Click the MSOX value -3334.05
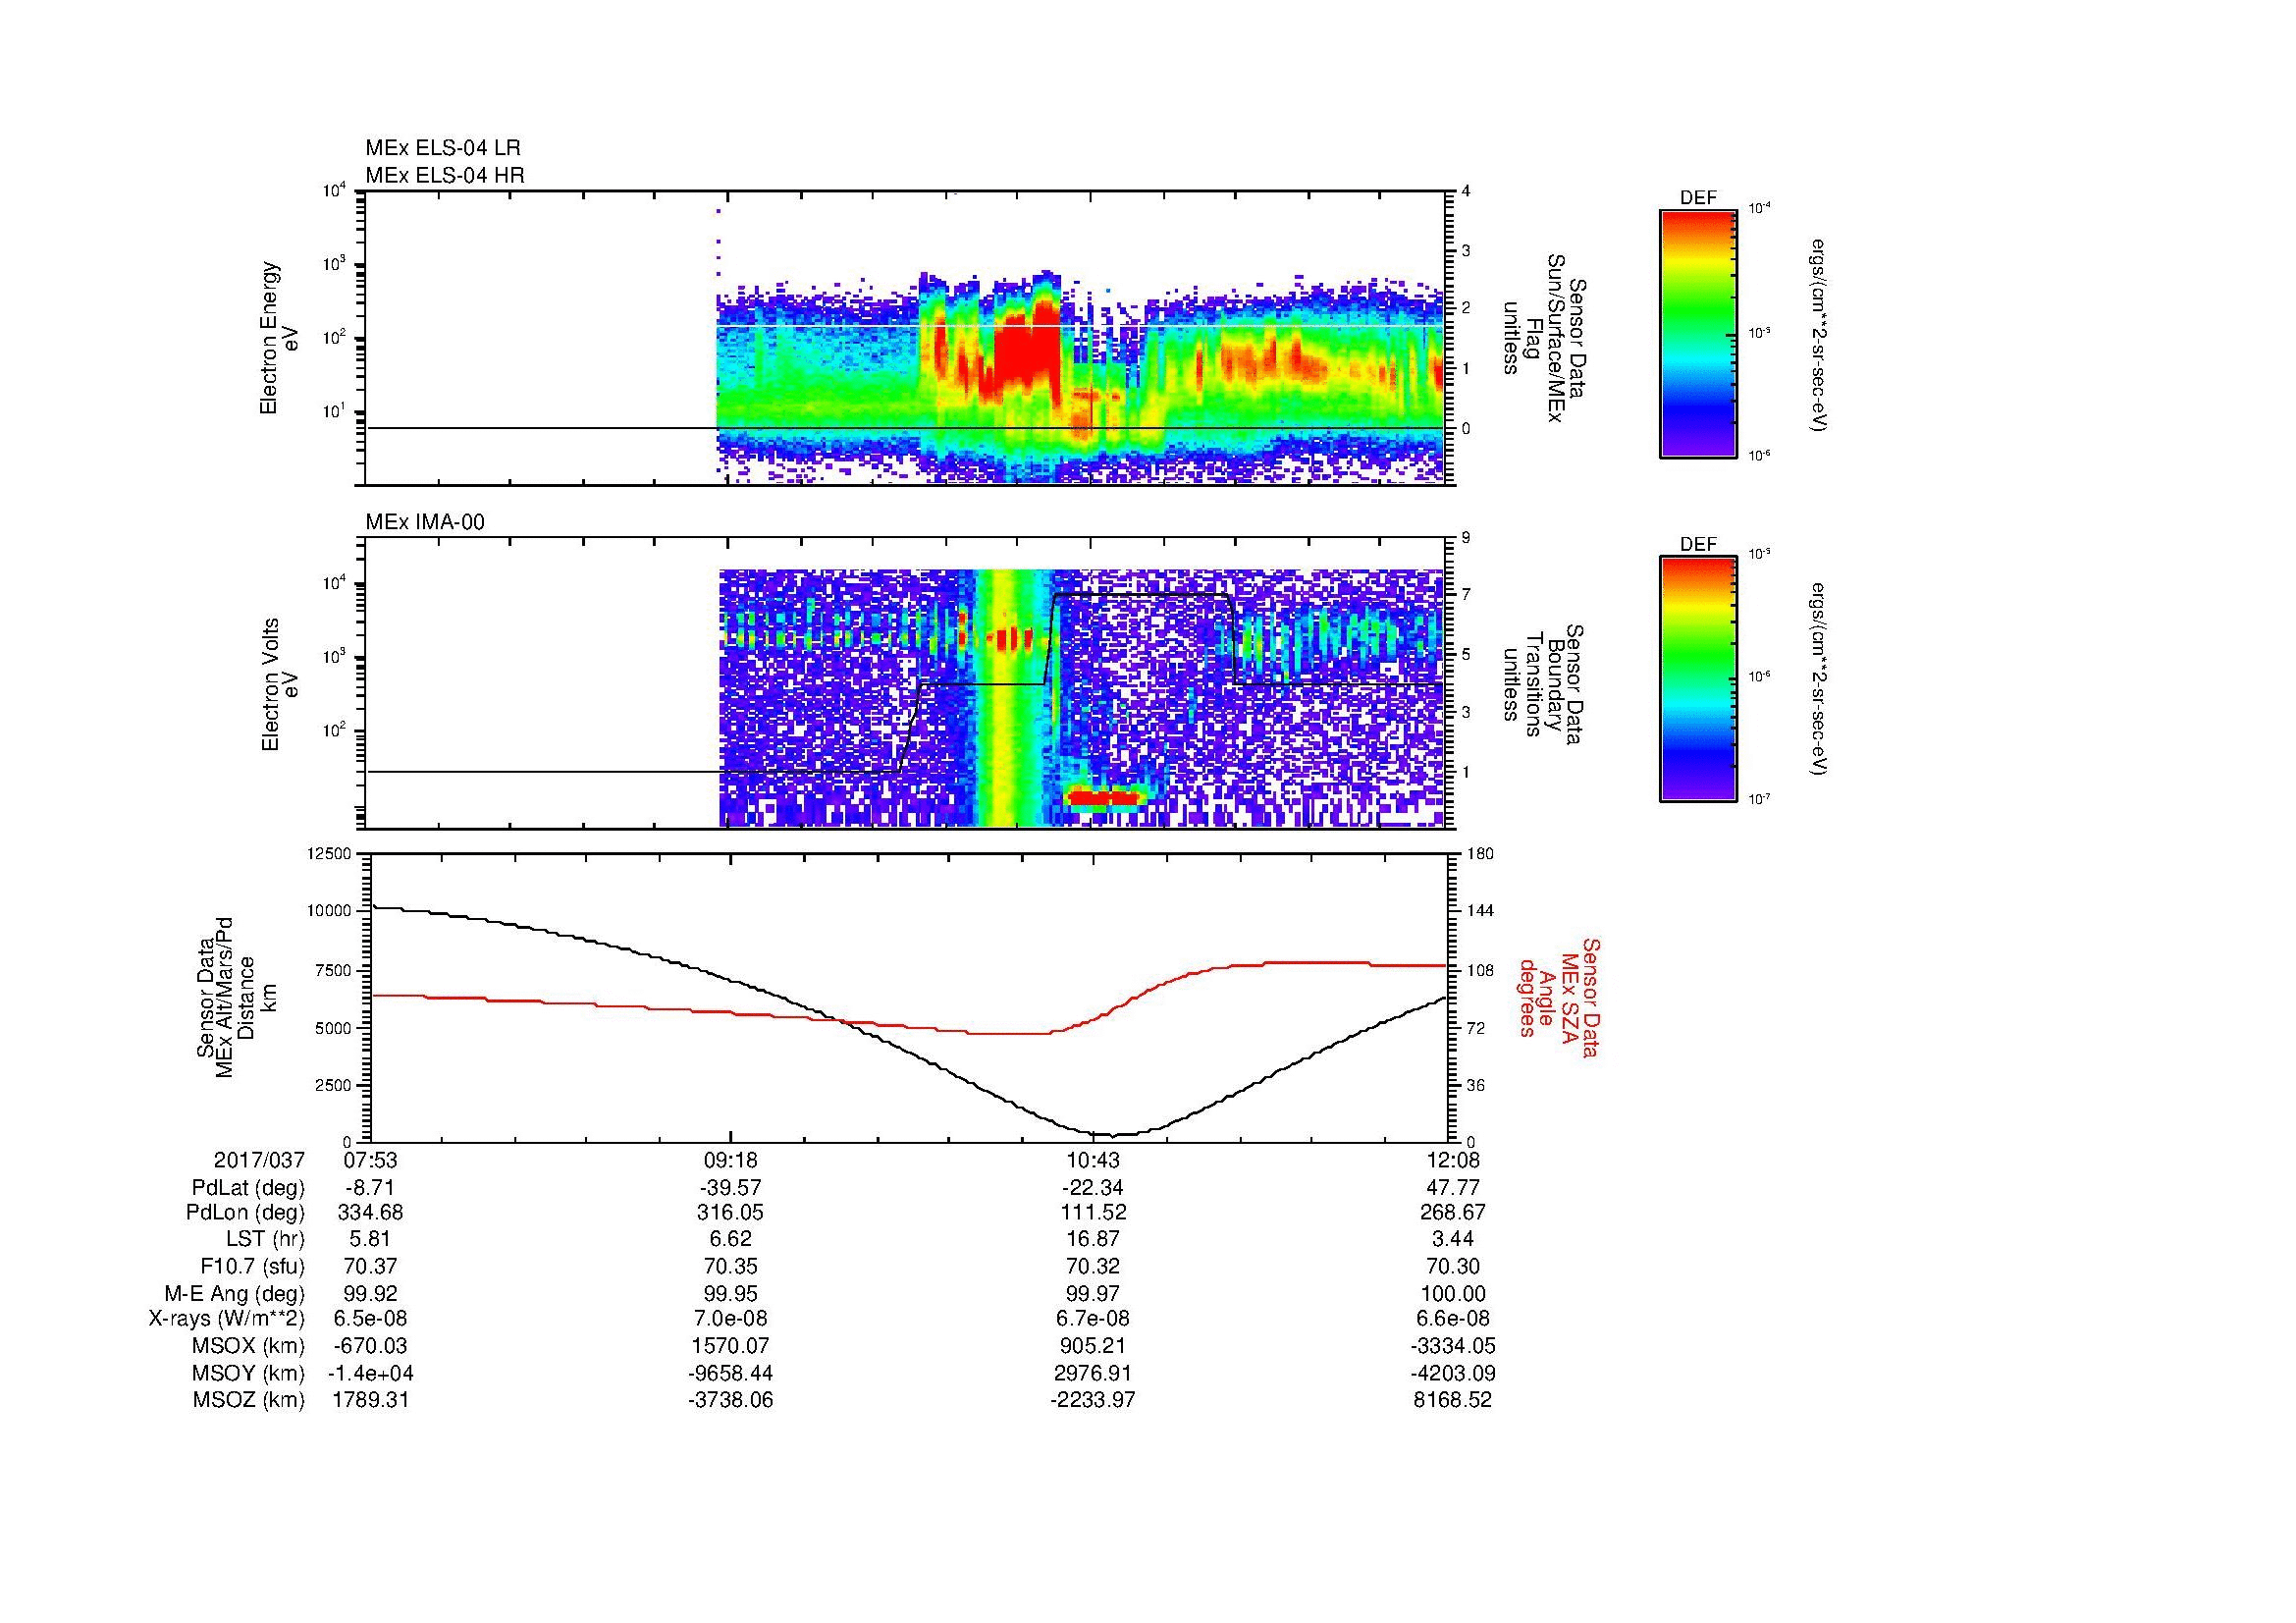 tap(1452, 1346)
